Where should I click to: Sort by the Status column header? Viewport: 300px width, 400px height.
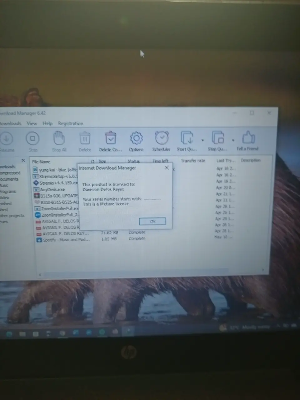[133, 161]
